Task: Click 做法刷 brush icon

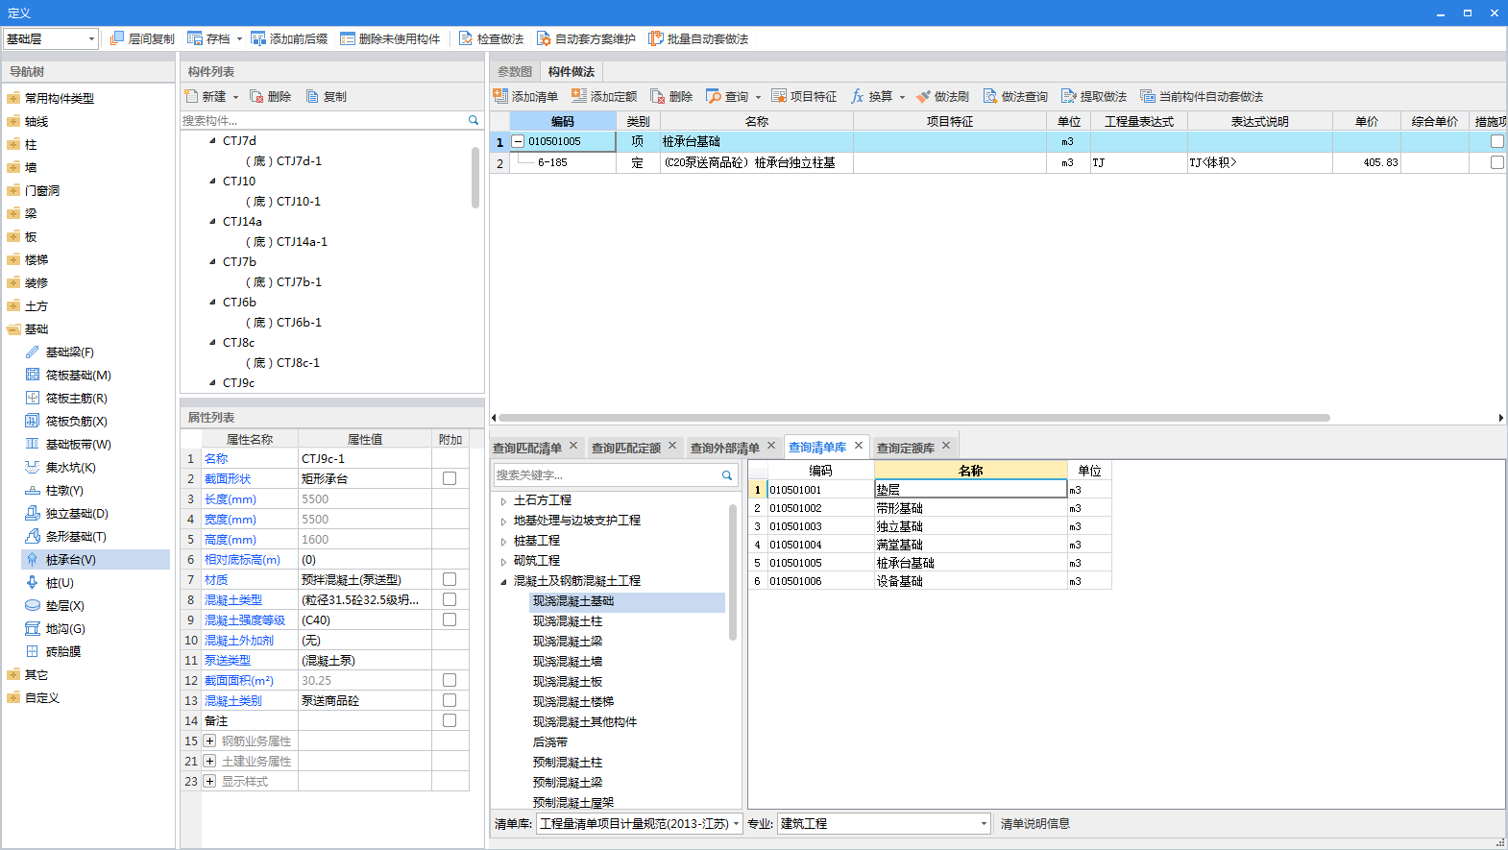Action: click(x=923, y=96)
